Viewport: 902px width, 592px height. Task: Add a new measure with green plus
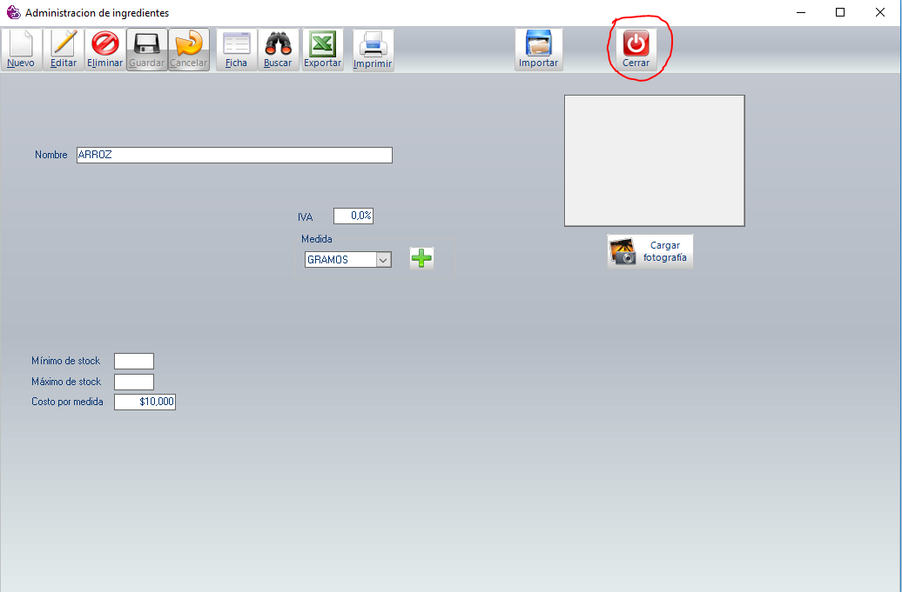421,258
